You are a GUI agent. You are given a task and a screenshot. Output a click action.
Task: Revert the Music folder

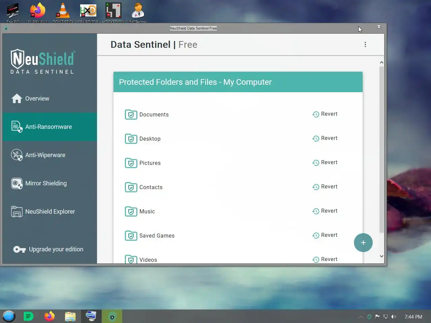click(325, 211)
